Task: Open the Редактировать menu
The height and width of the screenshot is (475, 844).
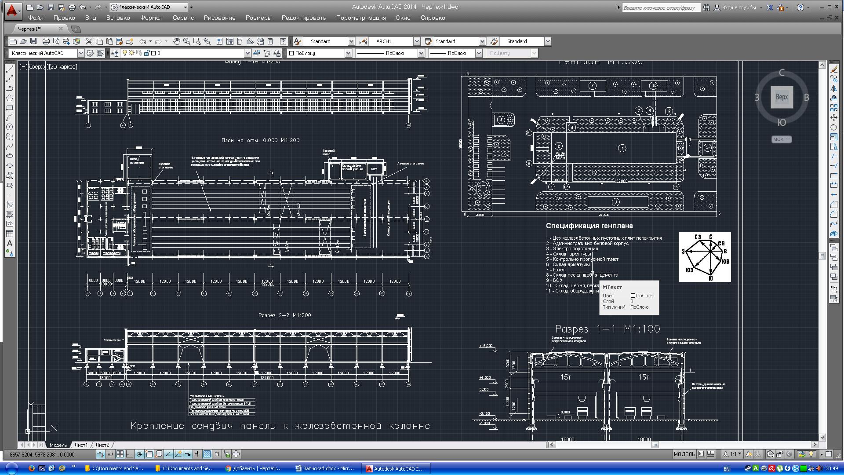Action: (x=304, y=18)
